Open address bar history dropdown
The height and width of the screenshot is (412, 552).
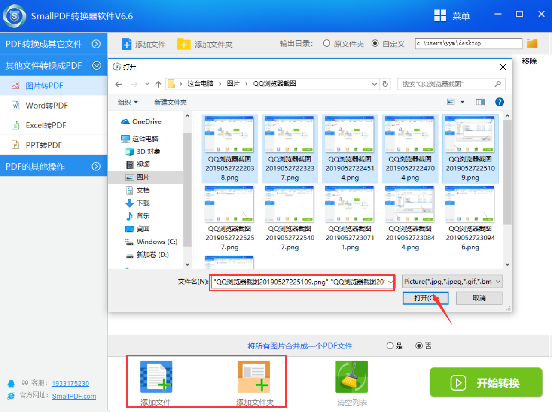375,84
